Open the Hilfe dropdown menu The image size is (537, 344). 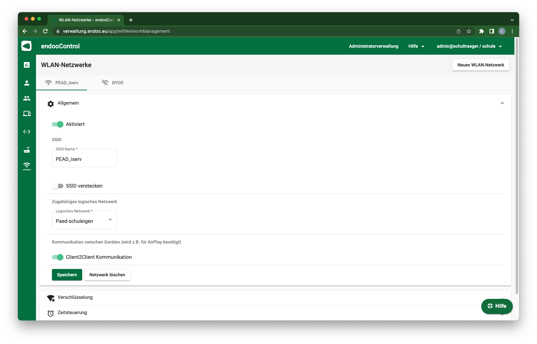[x=416, y=46]
